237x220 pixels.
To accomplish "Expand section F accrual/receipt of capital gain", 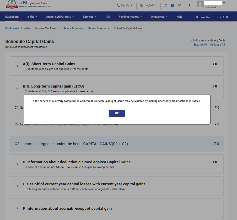I will 17,208.
